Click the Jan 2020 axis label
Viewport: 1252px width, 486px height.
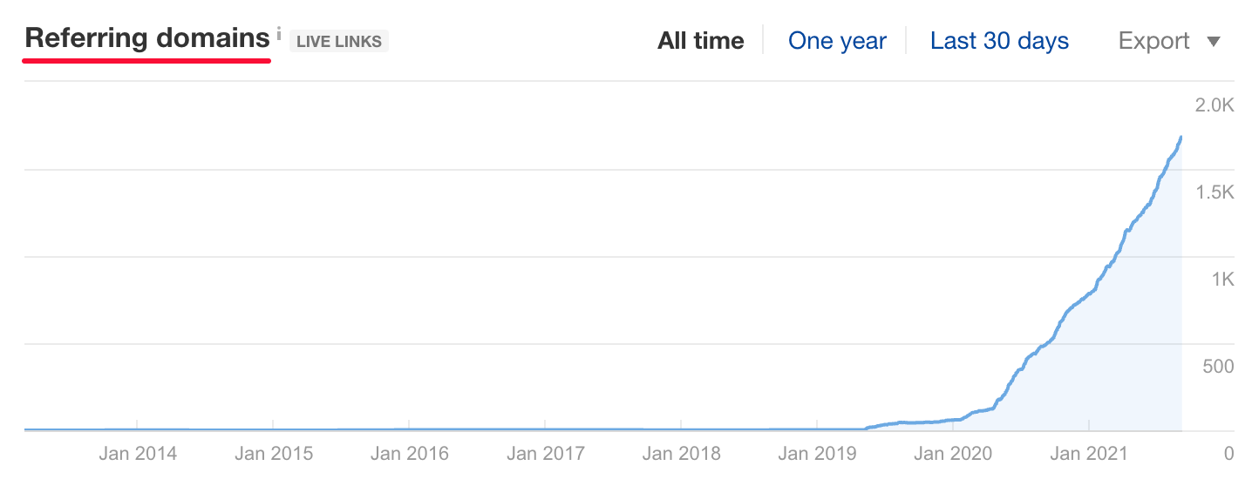pos(954,454)
